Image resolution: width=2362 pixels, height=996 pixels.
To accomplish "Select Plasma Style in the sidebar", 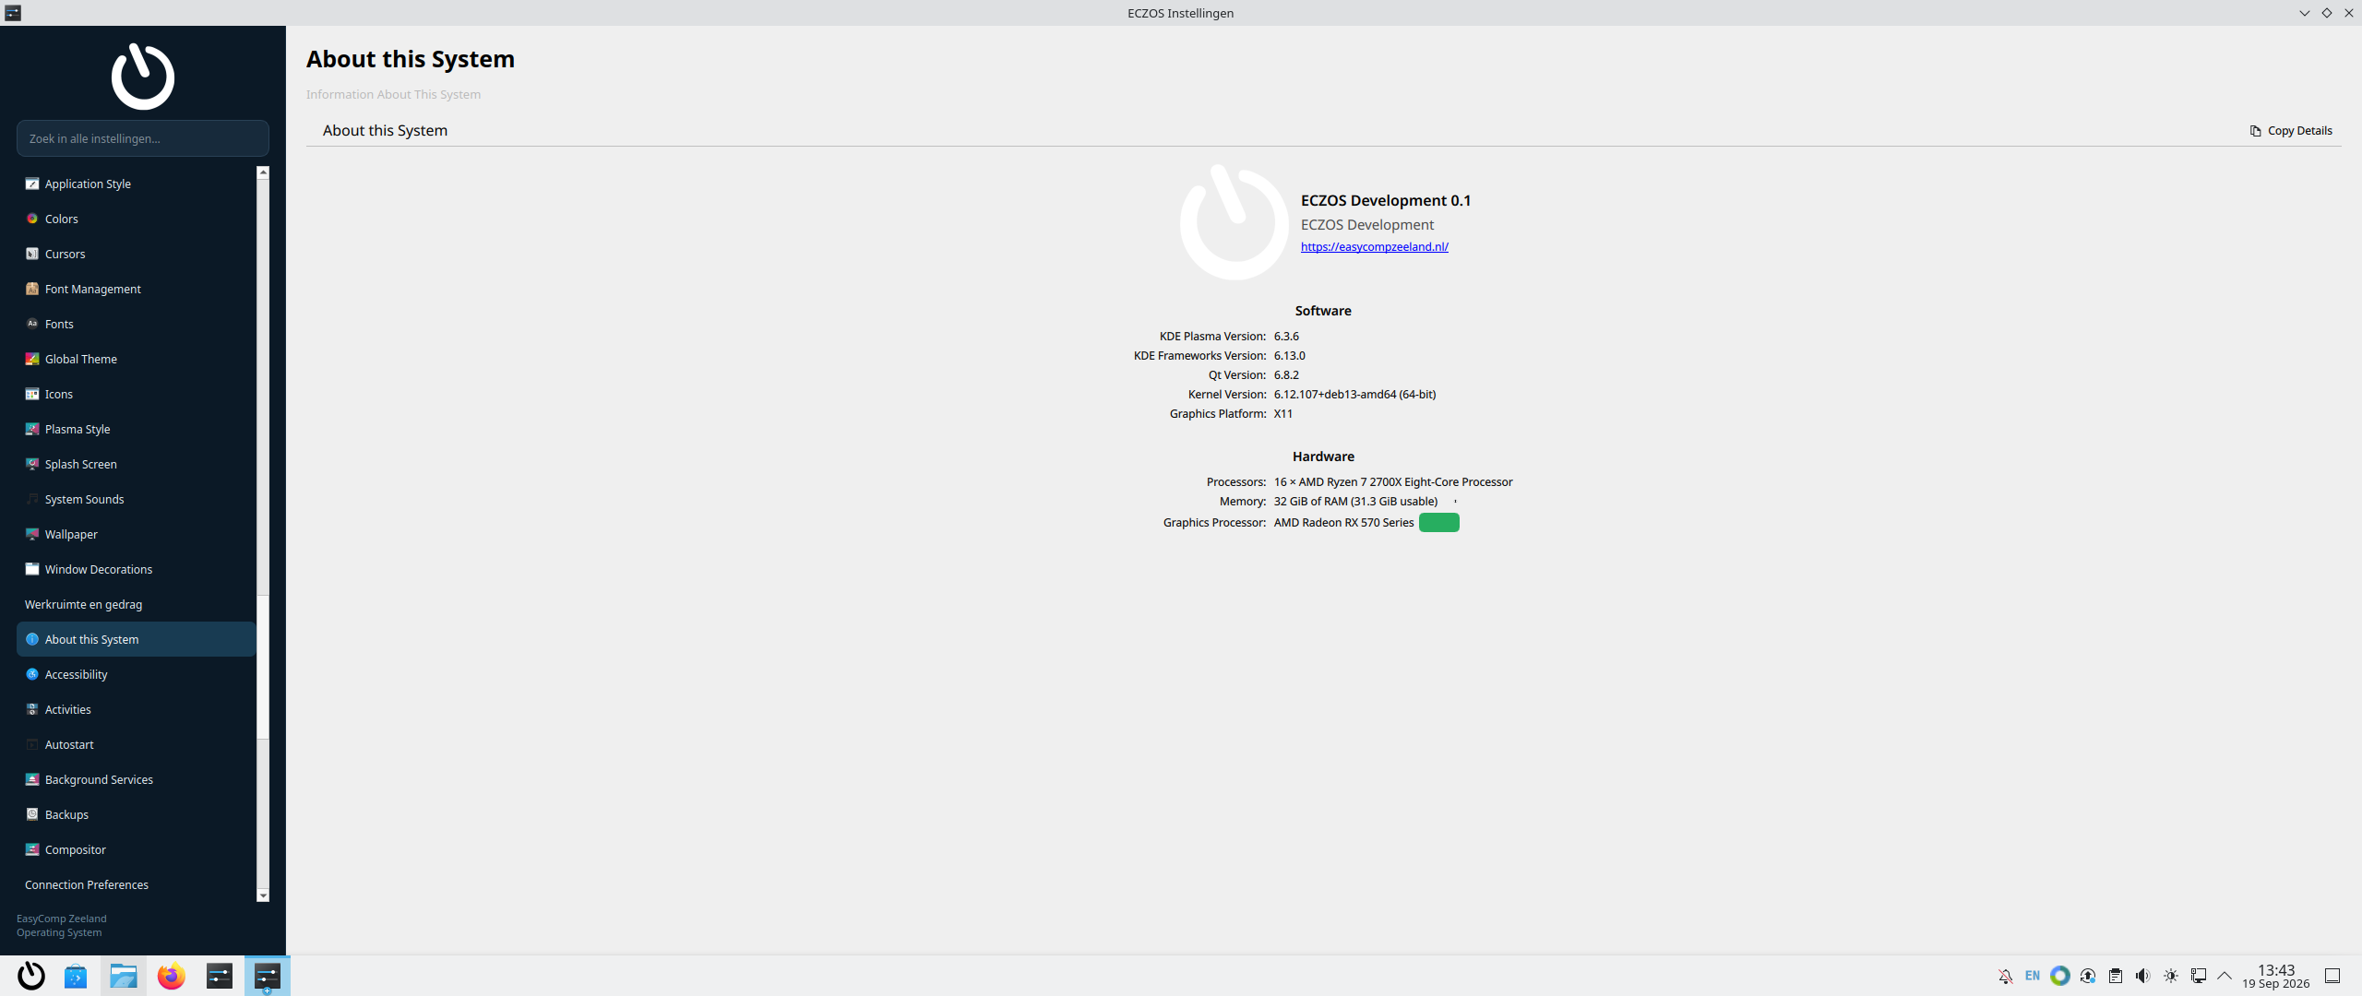I will coord(136,429).
